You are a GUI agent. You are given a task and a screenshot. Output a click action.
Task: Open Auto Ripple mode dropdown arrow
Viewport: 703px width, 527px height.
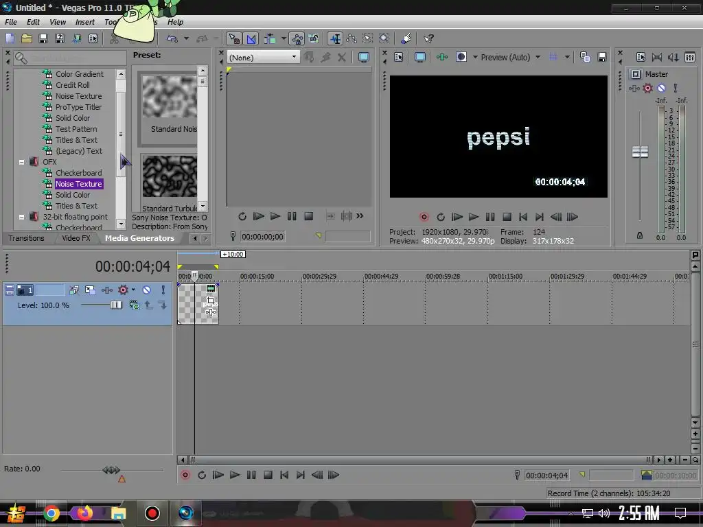[284, 38]
